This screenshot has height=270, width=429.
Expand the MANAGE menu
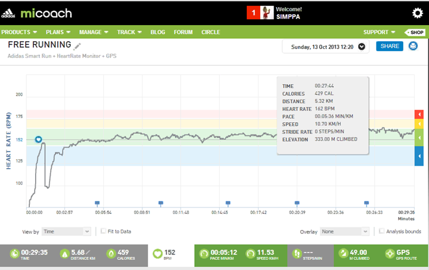click(94, 32)
